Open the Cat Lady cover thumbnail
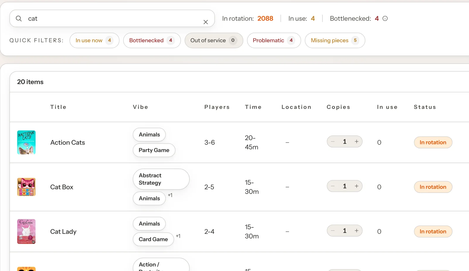The width and height of the screenshot is (469, 271). [x=26, y=231]
